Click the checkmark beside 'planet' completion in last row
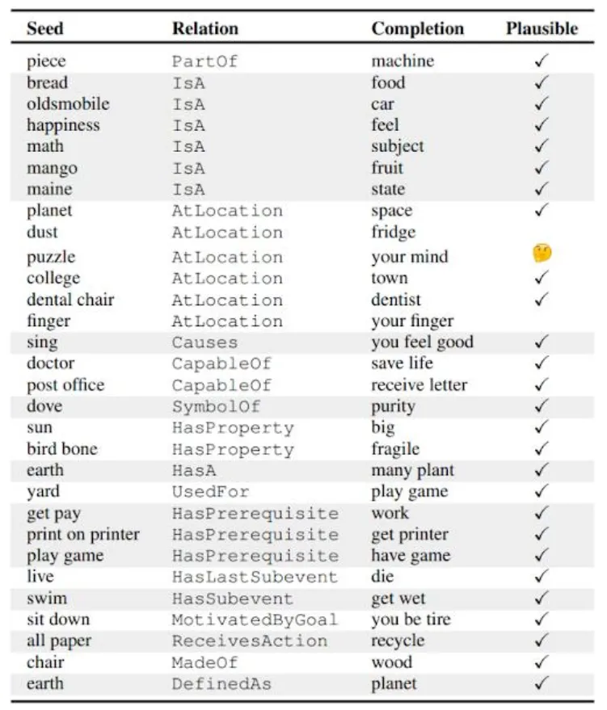This screenshot has height=710, width=607. coord(542,683)
